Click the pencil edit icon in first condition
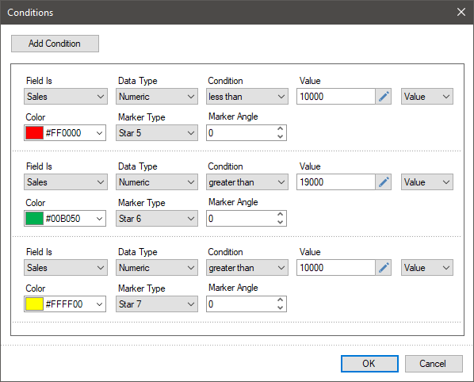This screenshot has width=474, height=382. point(384,97)
